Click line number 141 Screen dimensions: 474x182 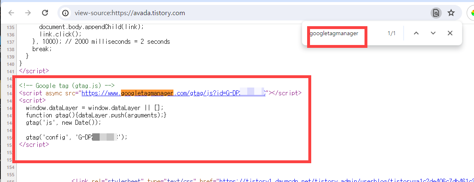click(10, 72)
